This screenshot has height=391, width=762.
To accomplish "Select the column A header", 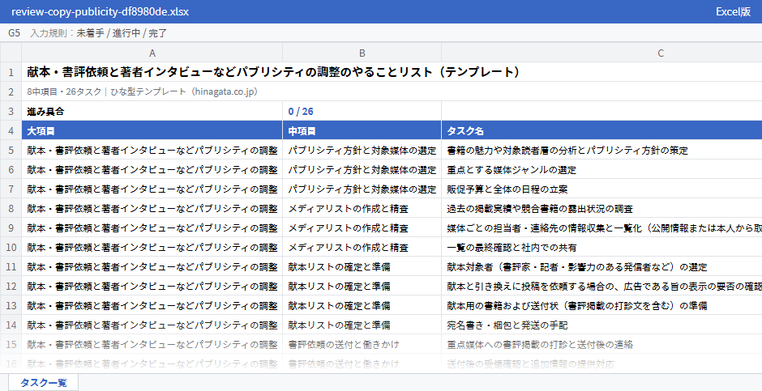I will tap(152, 53).
